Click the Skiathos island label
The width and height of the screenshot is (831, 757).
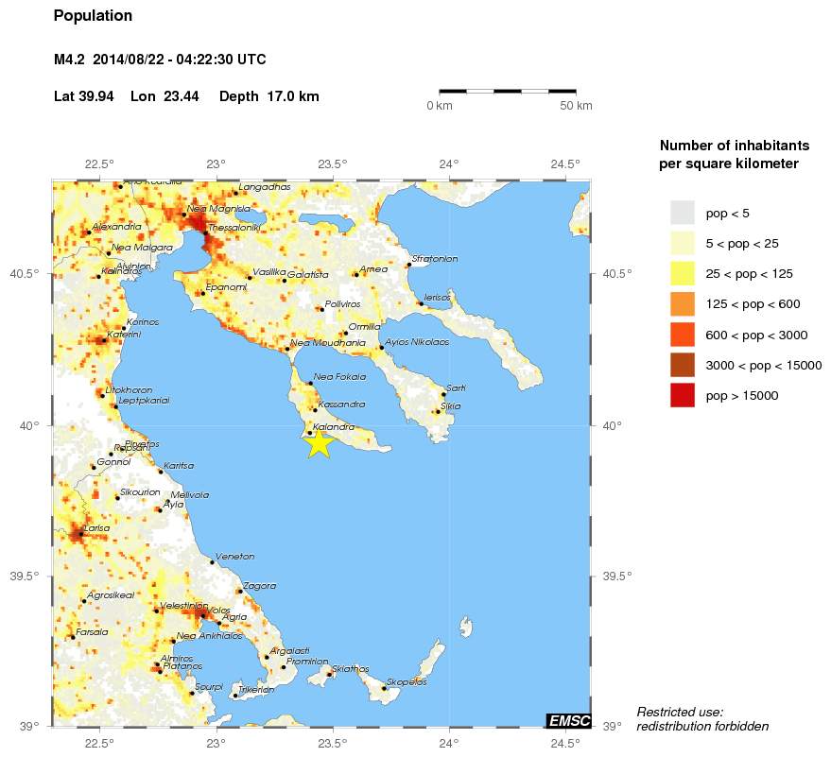(351, 669)
